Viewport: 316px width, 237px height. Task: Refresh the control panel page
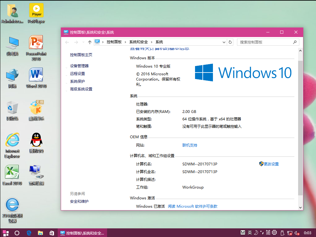pyautogui.click(x=230, y=42)
